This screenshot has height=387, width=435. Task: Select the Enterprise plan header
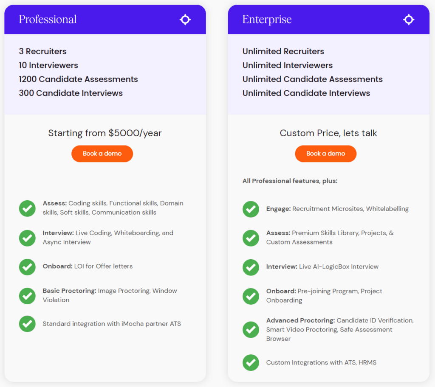(x=329, y=20)
